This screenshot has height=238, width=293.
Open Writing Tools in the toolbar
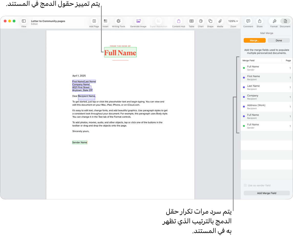point(119,21)
